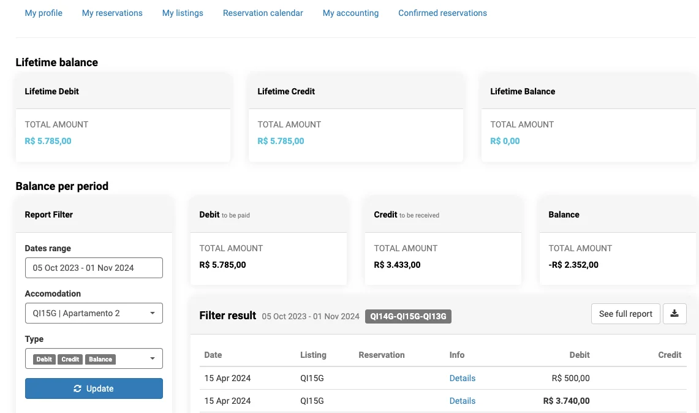Screen dimensions: 699x413
Task: Open the Reservation calendar tab
Action: point(263,13)
